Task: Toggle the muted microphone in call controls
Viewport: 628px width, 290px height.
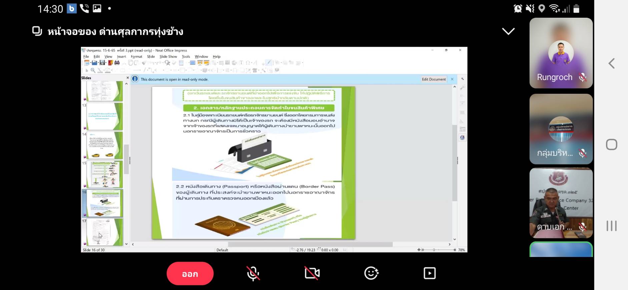Action: pyautogui.click(x=253, y=274)
